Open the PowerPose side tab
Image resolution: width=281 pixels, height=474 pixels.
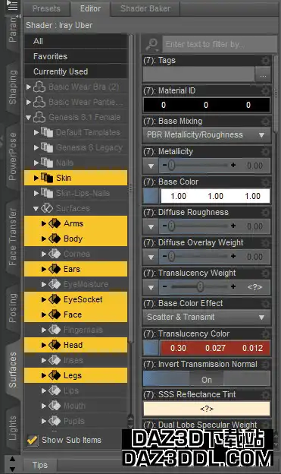13,156
